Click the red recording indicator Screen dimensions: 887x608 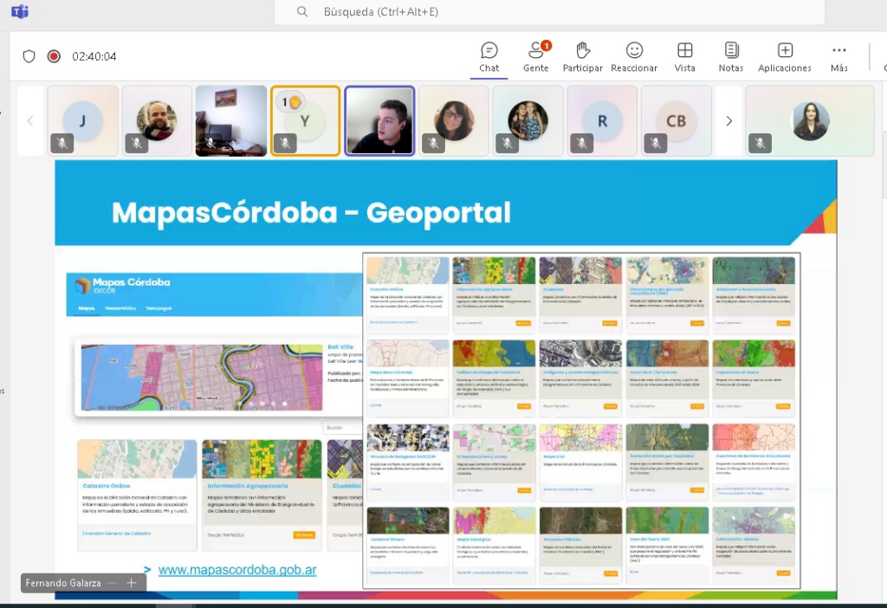coord(54,56)
